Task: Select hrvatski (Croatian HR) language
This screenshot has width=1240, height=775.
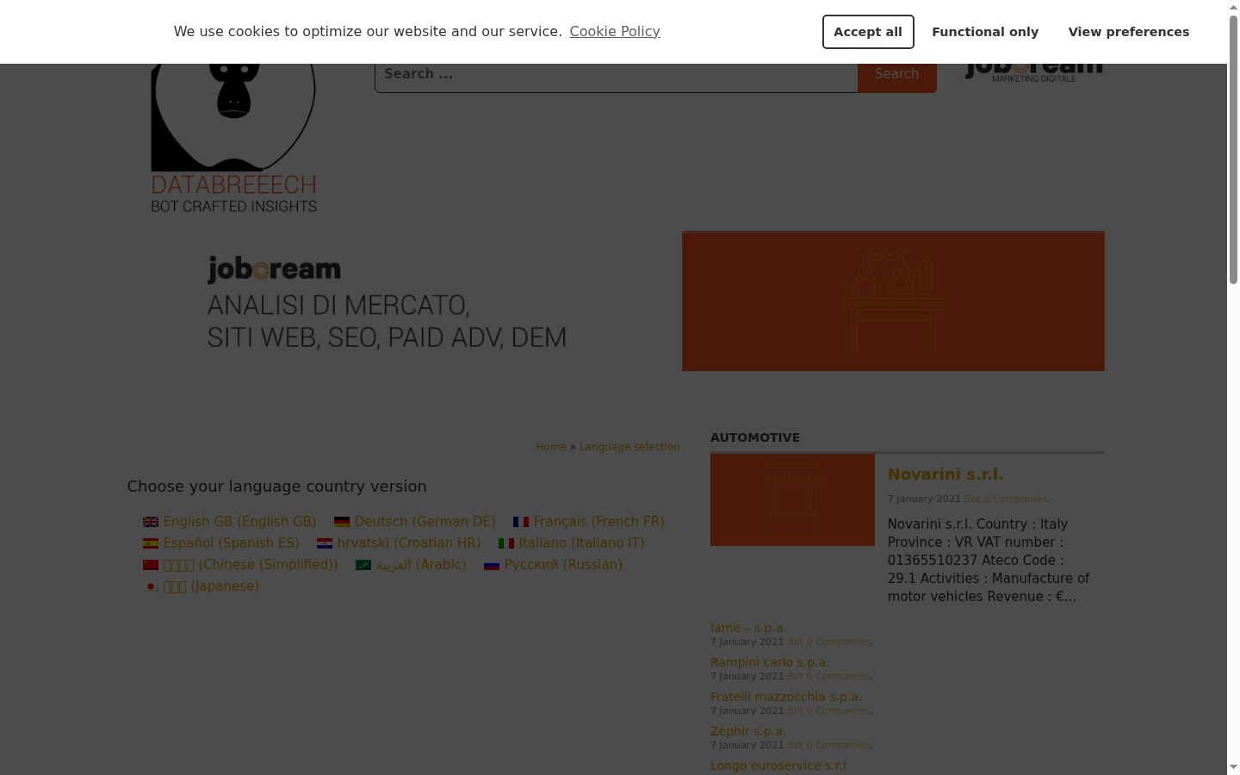Action: click(409, 543)
